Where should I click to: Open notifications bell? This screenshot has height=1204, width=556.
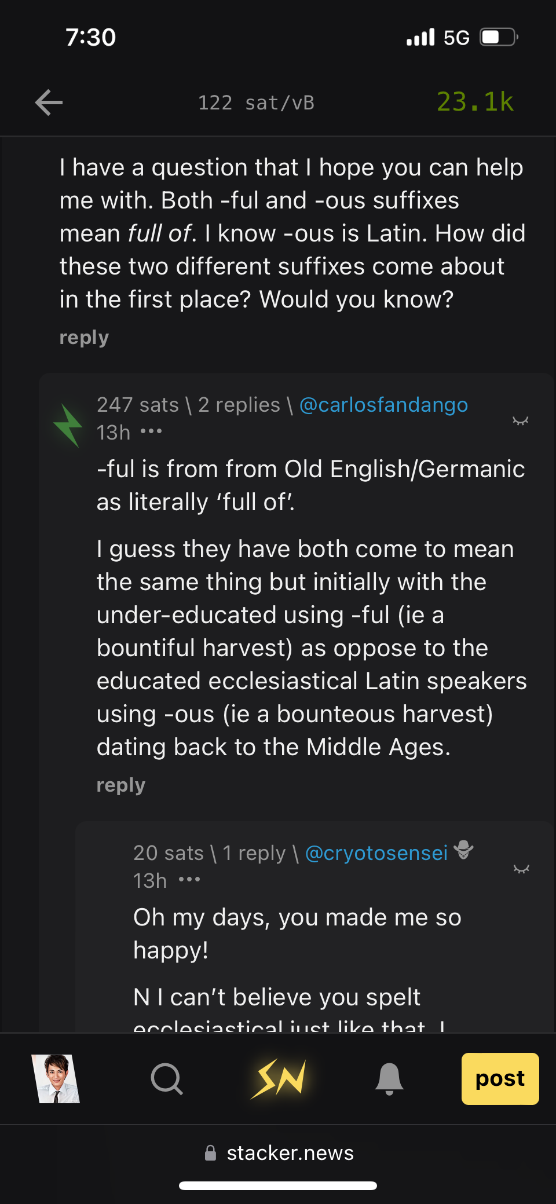pyautogui.click(x=389, y=1079)
